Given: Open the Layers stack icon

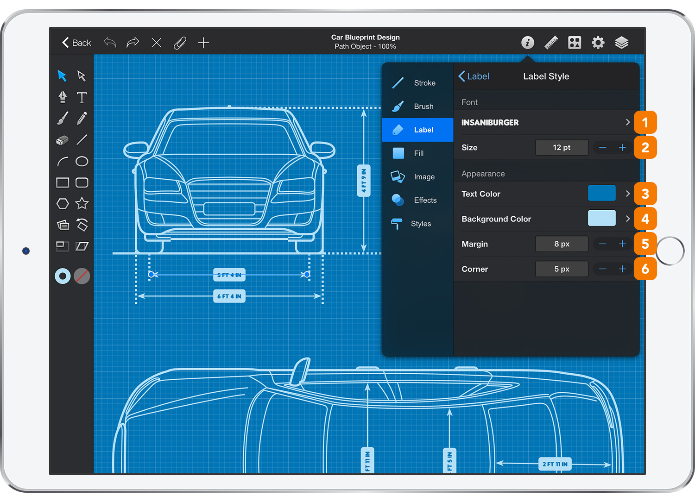Looking at the screenshot, I should click(x=621, y=43).
